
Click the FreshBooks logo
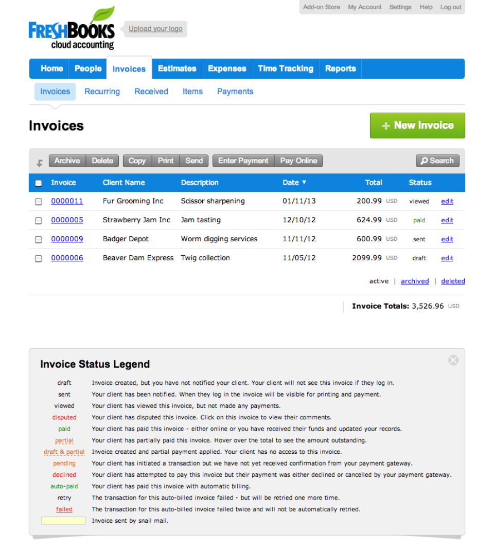[72, 27]
